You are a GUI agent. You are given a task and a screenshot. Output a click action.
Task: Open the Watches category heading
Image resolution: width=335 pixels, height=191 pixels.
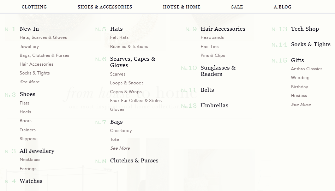pyautogui.click(x=31, y=181)
